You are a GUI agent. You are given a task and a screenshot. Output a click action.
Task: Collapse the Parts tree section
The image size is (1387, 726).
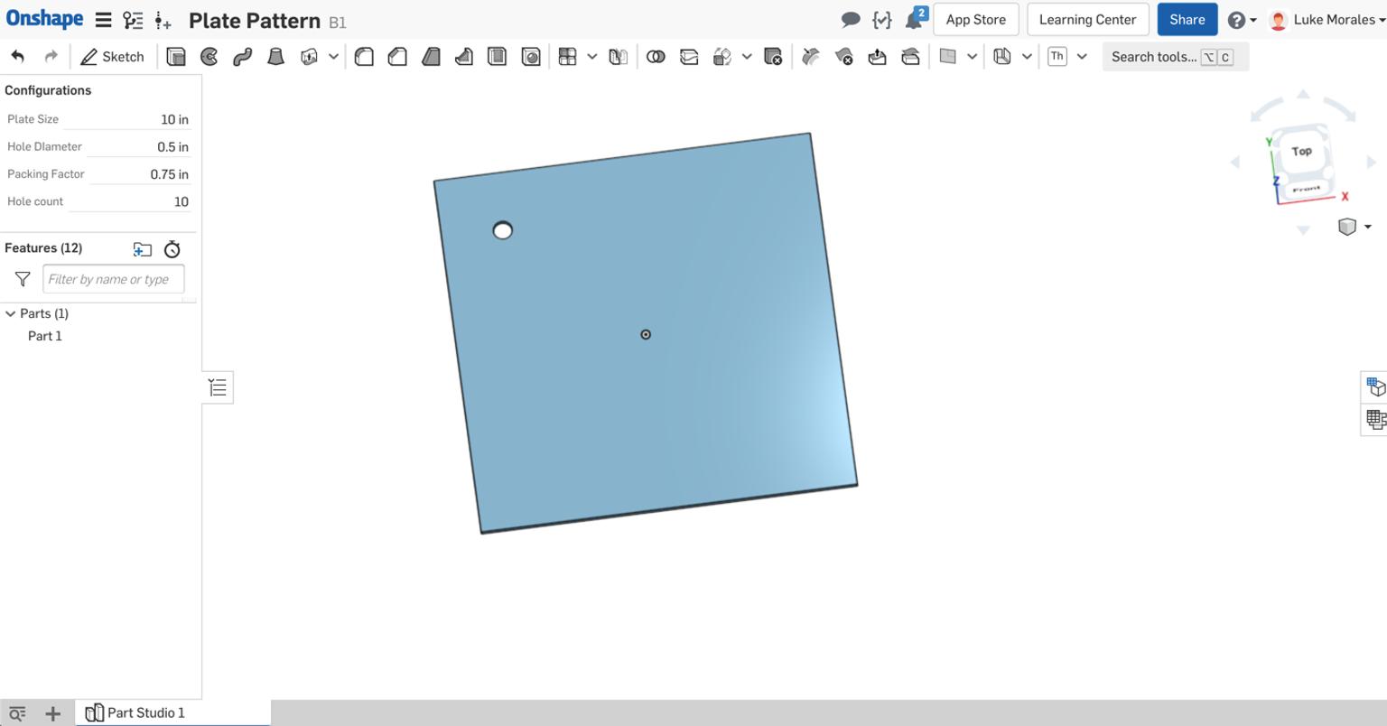tap(9, 313)
